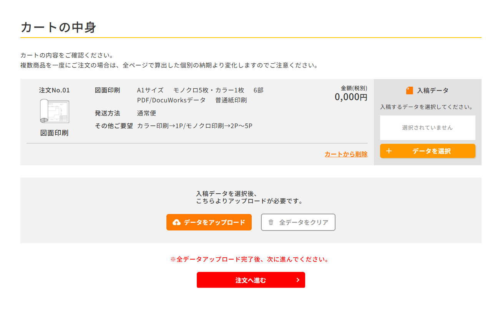Click the 図面印刷 blueprint roll thumbnail
Image resolution: width=500 pixels, height=311 pixels.
point(55,111)
